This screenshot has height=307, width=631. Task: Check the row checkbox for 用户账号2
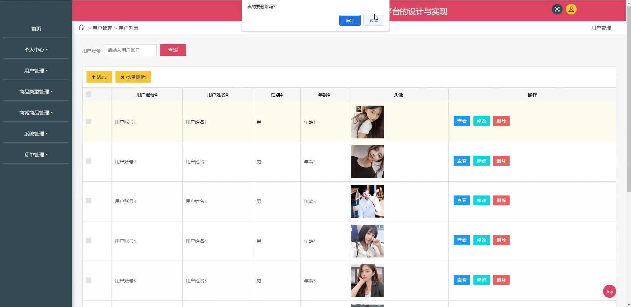click(88, 161)
